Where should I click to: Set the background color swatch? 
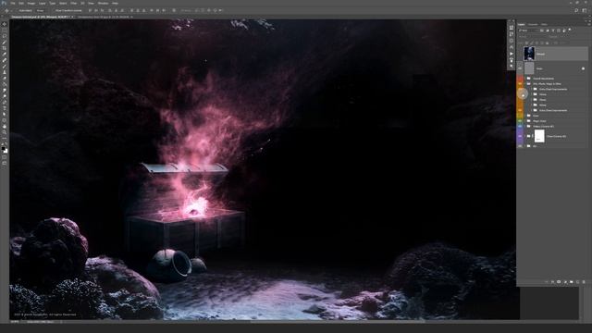click(x=6, y=151)
